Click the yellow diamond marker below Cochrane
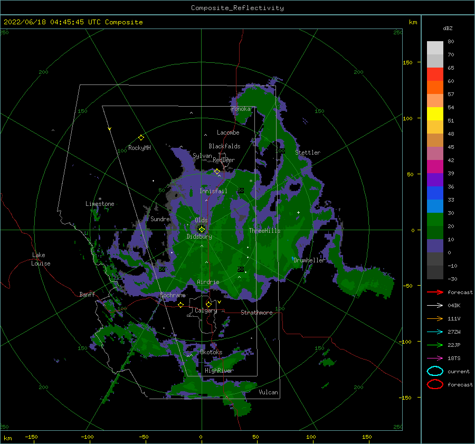The image size is (475, 444). pos(180,305)
